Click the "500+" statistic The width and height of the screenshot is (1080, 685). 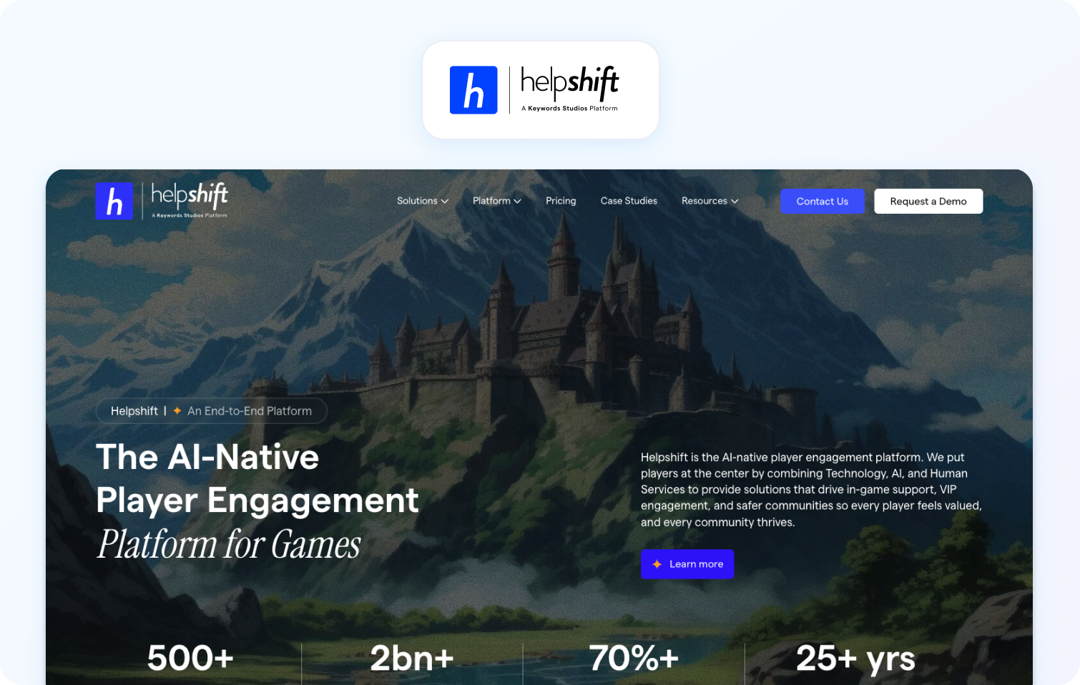pyautogui.click(x=191, y=658)
